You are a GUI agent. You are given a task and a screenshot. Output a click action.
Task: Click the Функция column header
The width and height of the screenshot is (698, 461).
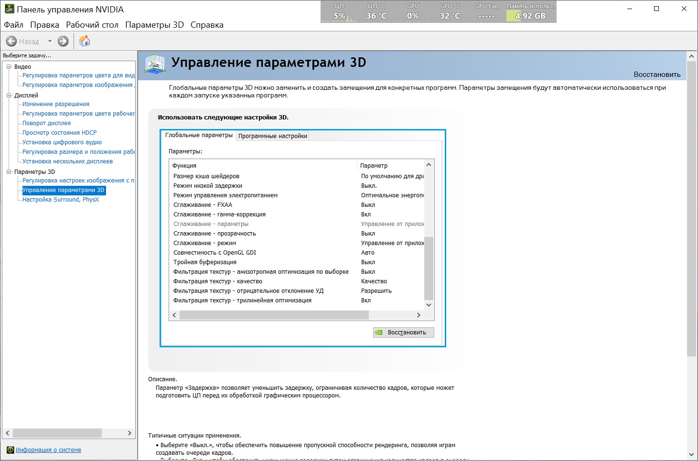point(263,165)
